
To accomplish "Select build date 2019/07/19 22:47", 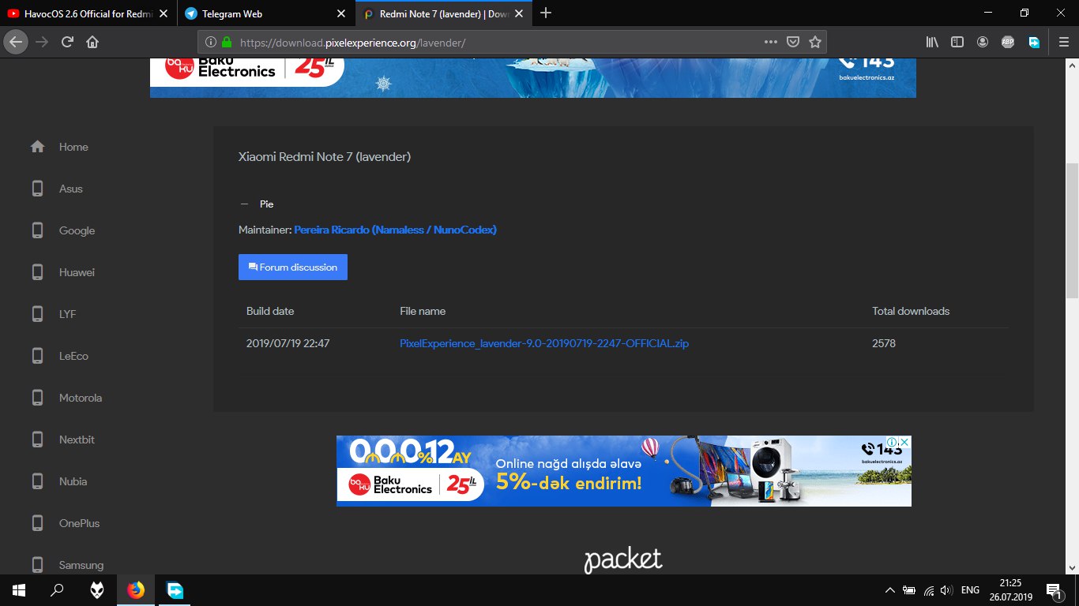I will tap(288, 343).
